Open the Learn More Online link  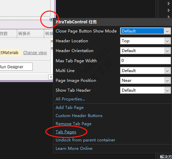click(x=74, y=149)
